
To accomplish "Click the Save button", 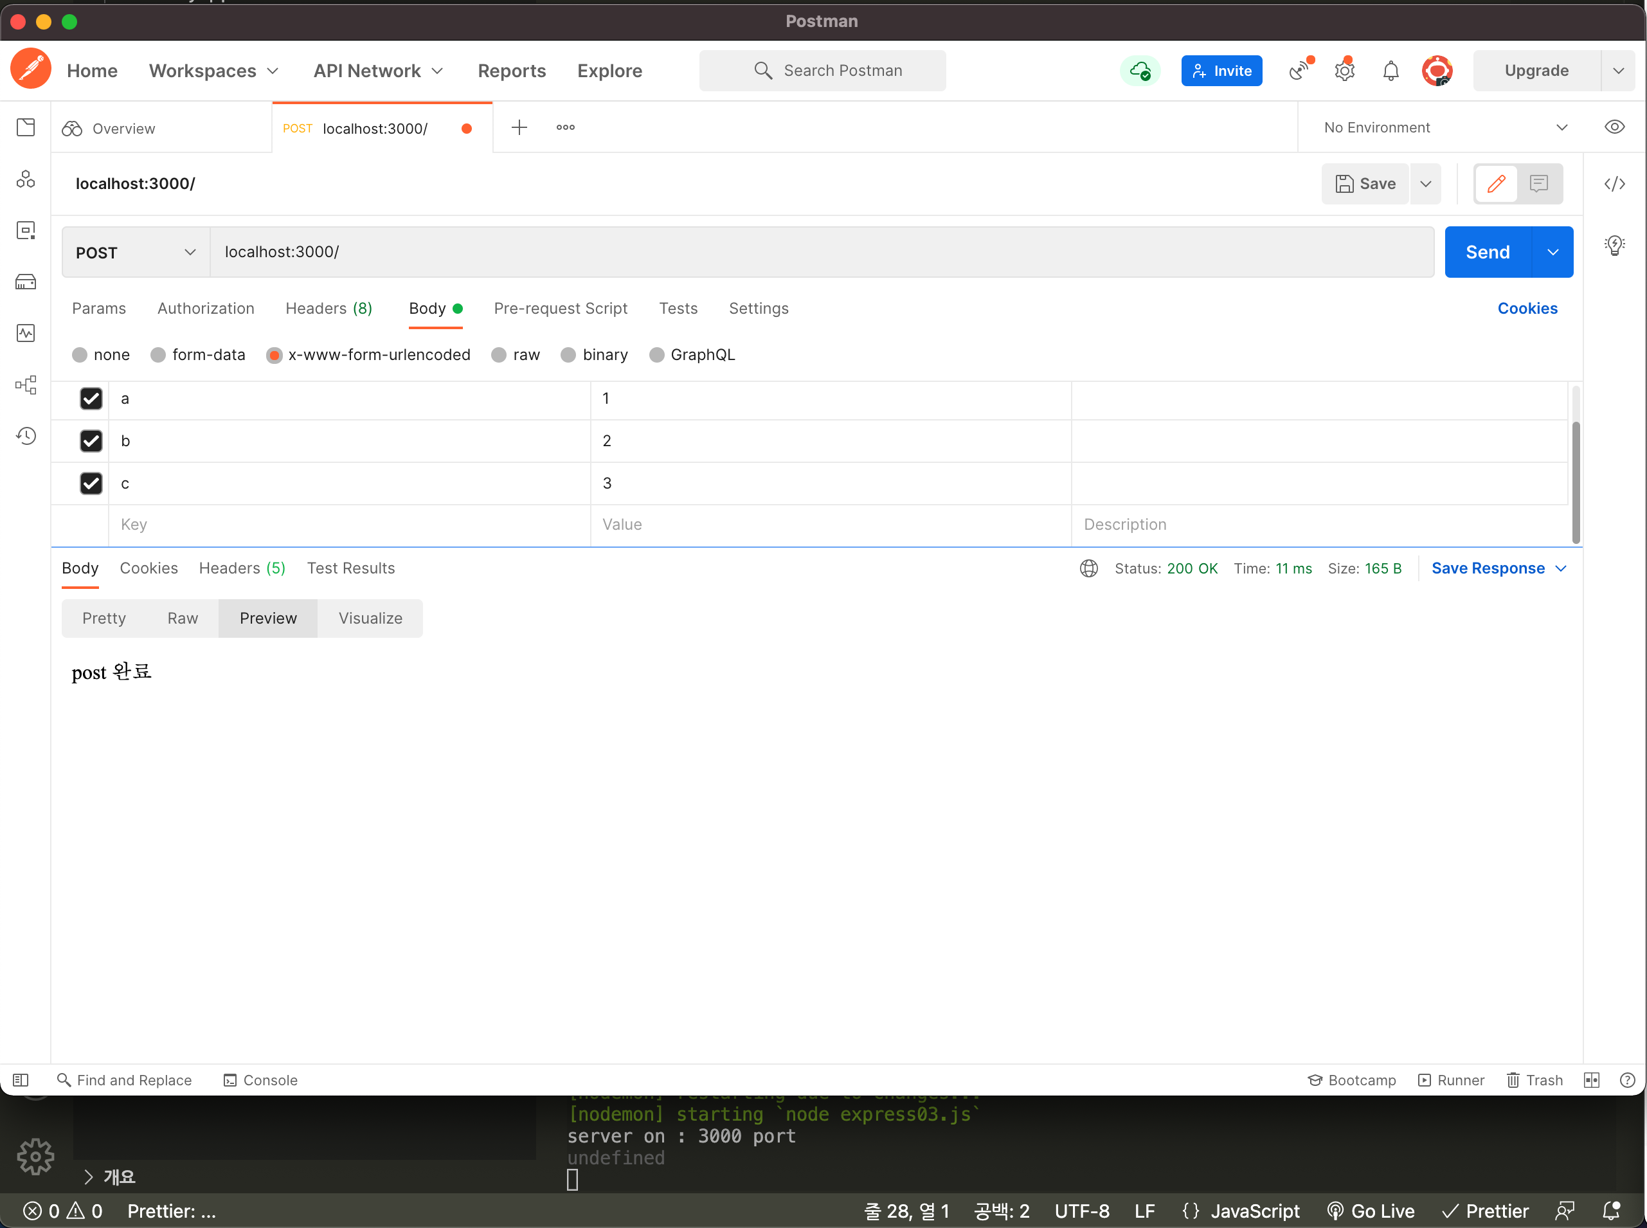I will point(1365,184).
